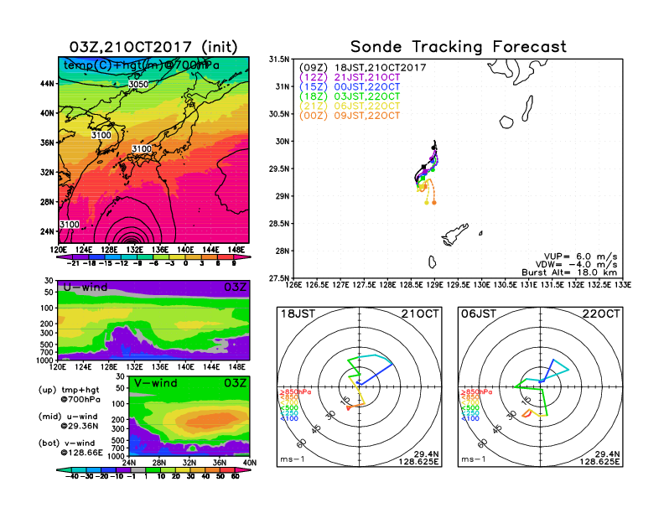Image resolution: width=664 pixels, height=513 pixels.
Task: Open the U-wind cross-section panel
Action: [153, 320]
